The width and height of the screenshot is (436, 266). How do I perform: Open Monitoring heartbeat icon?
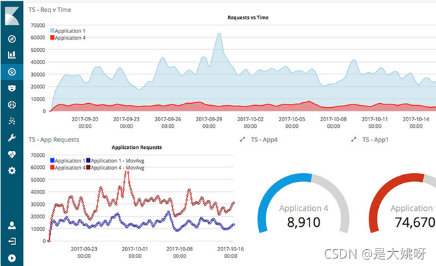point(11,154)
